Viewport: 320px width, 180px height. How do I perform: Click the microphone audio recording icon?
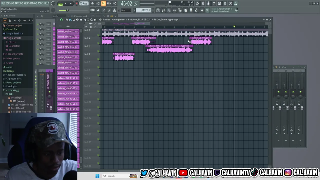[208, 3]
